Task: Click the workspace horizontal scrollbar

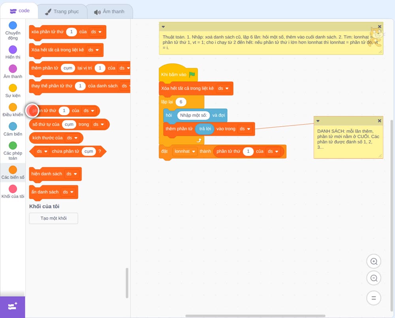Action: click(255, 316)
